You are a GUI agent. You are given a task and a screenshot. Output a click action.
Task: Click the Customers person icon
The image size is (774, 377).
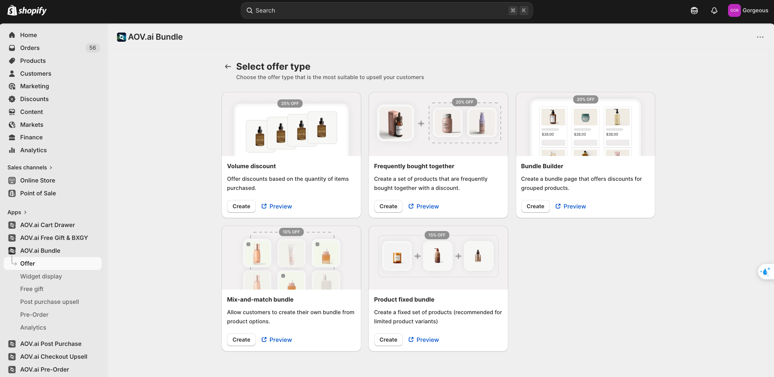pyautogui.click(x=12, y=74)
